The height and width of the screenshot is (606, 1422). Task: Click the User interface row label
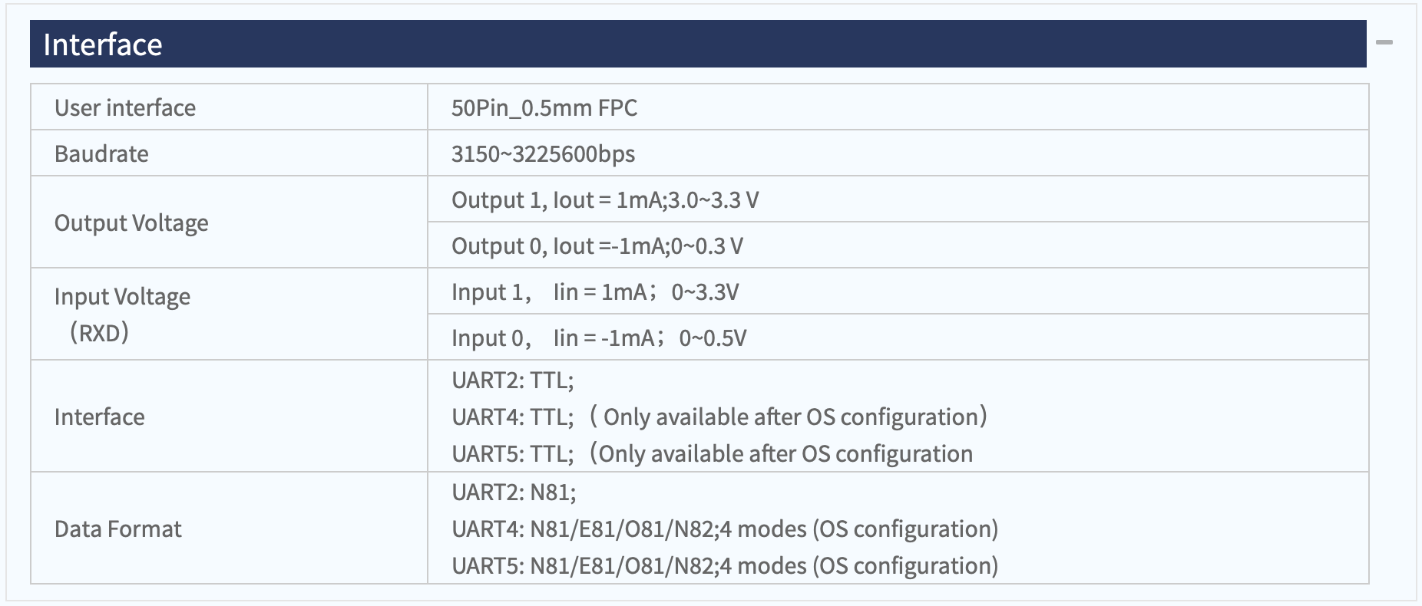click(125, 108)
